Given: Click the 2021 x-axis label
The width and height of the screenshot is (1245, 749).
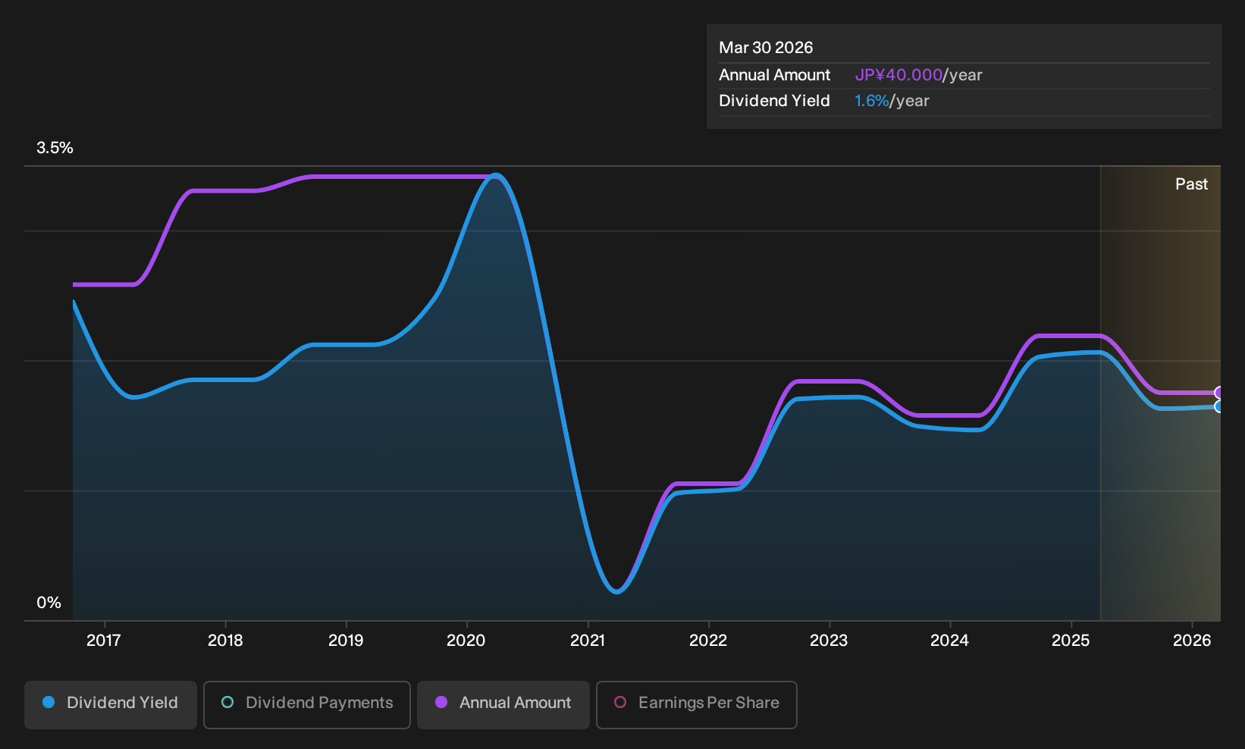Looking at the screenshot, I should point(588,641).
